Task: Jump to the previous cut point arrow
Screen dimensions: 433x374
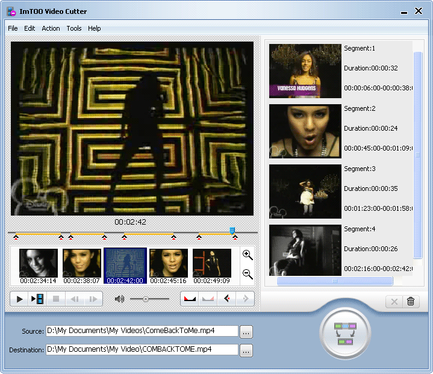Action: 226,299
